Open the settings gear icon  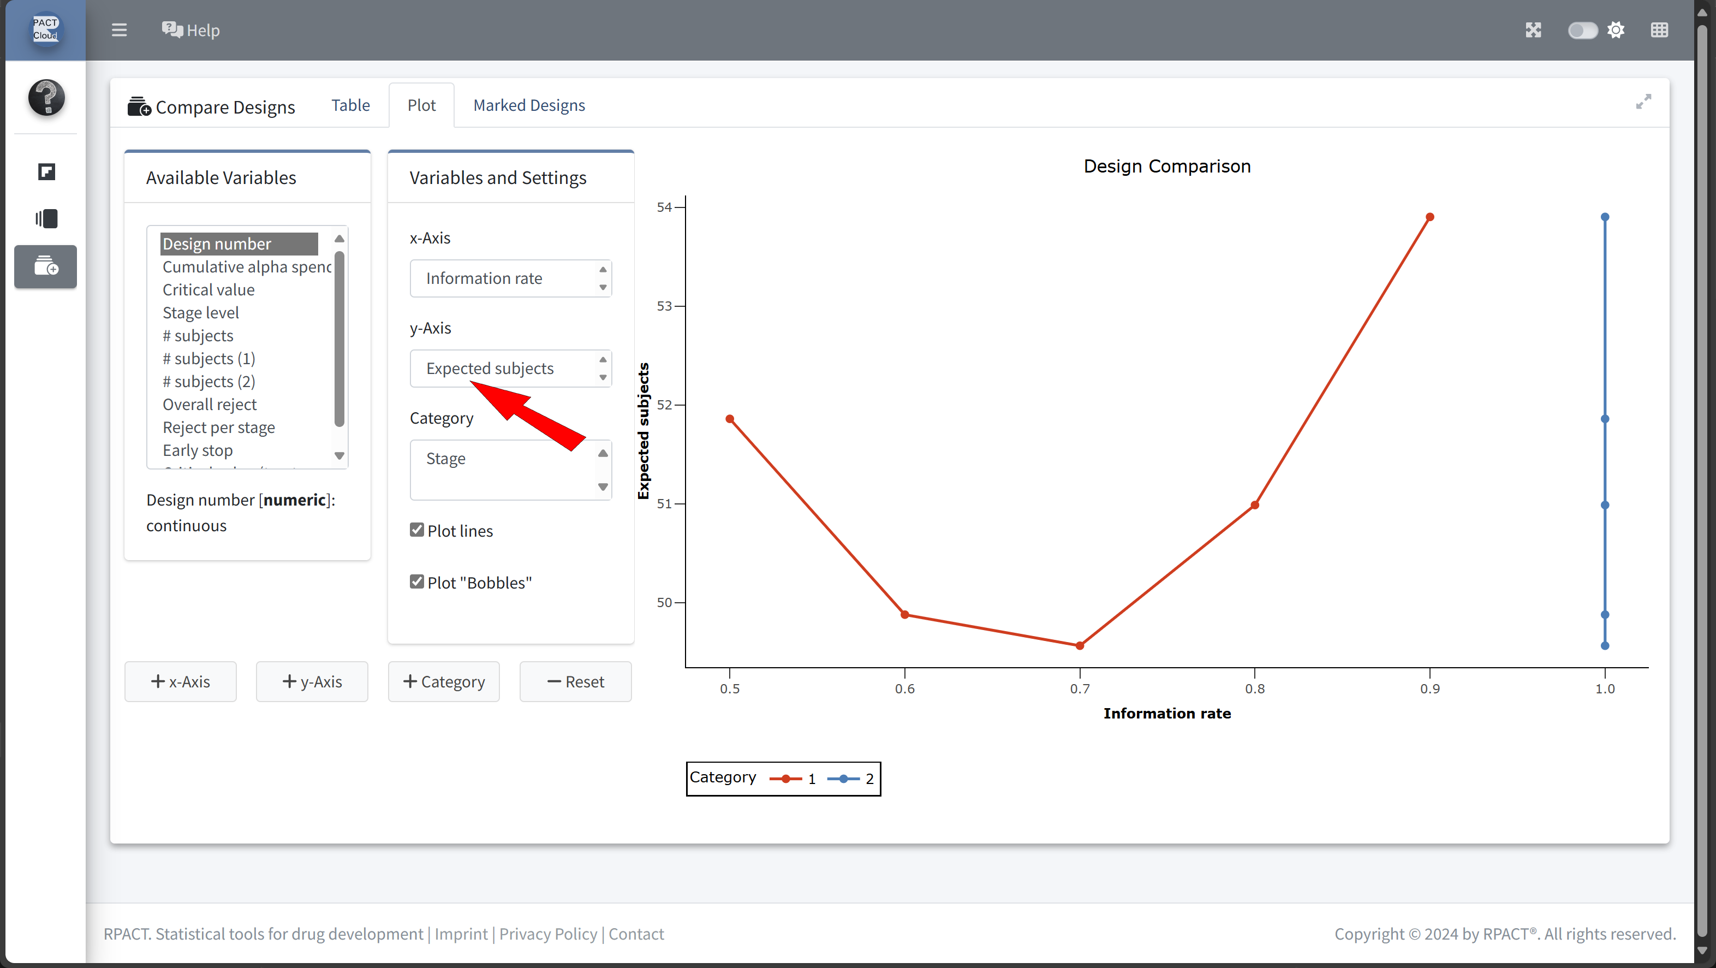point(1616,30)
